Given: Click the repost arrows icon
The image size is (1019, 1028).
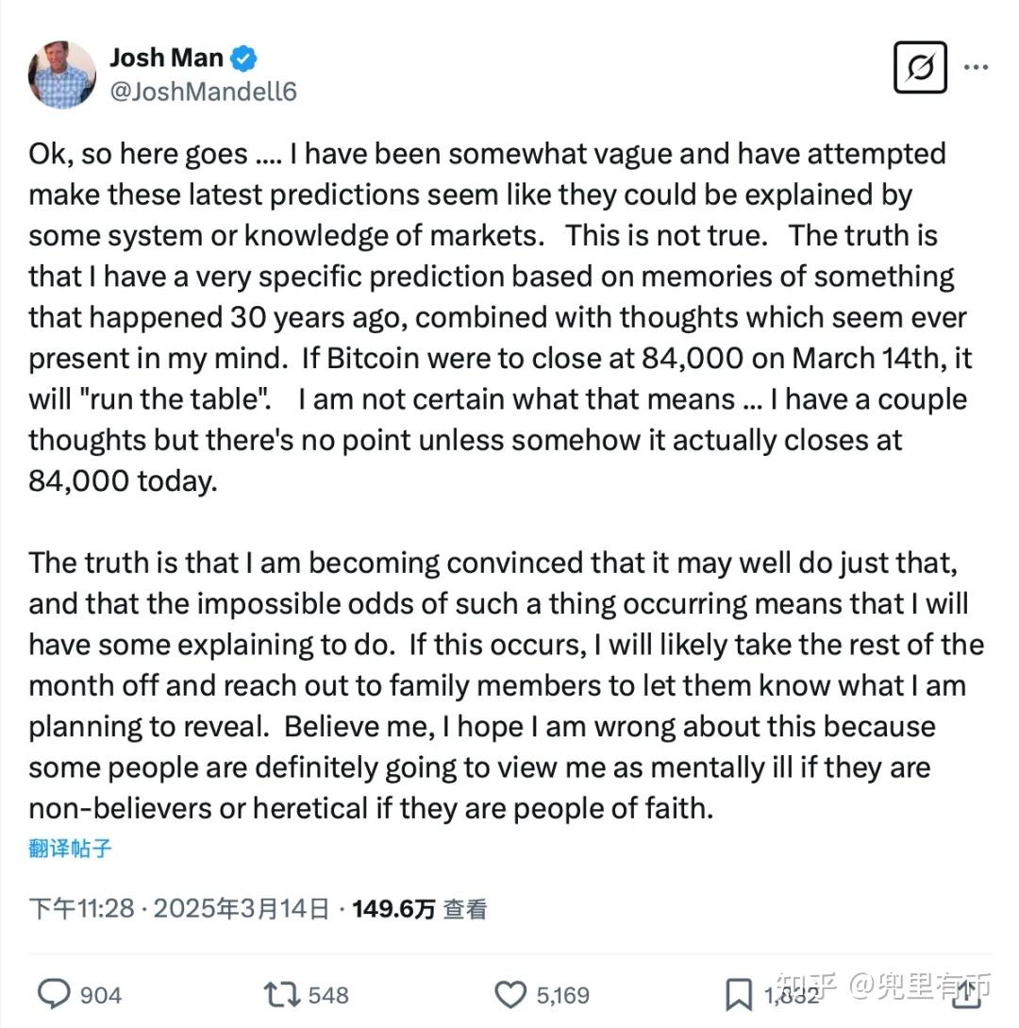Looking at the screenshot, I should pyautogui.click(x=282, y=994).
